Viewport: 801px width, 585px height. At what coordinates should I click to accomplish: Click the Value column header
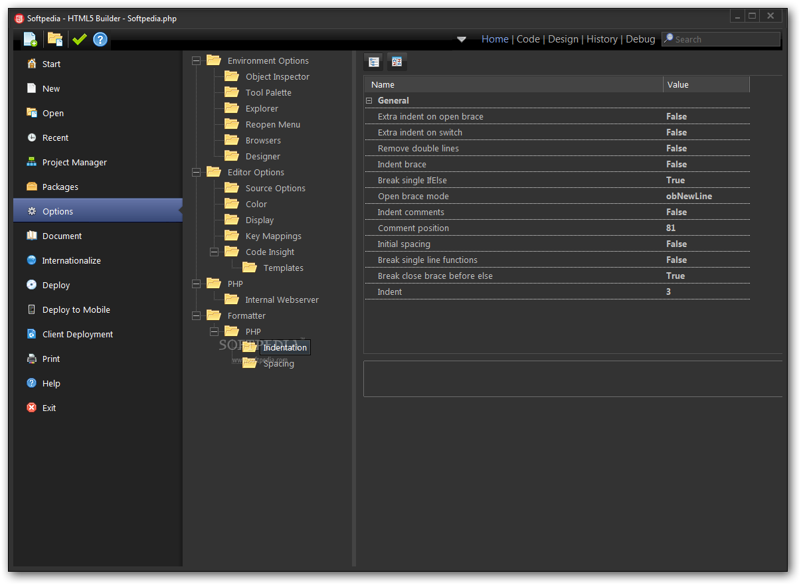pos(707,84)
